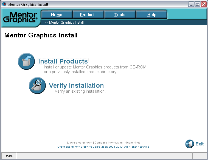
Task: Open the Company Information link
Action: [x=109, y=143]
